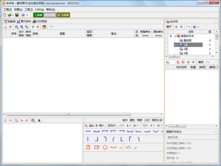The height and width of the screenshot is (166, 221).
Task: Toggle the 工具箱 green toolbox button
Action: click(38, 15)
